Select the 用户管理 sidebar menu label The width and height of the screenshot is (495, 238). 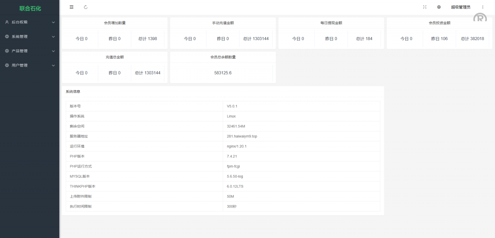click(x=20, y=66)
